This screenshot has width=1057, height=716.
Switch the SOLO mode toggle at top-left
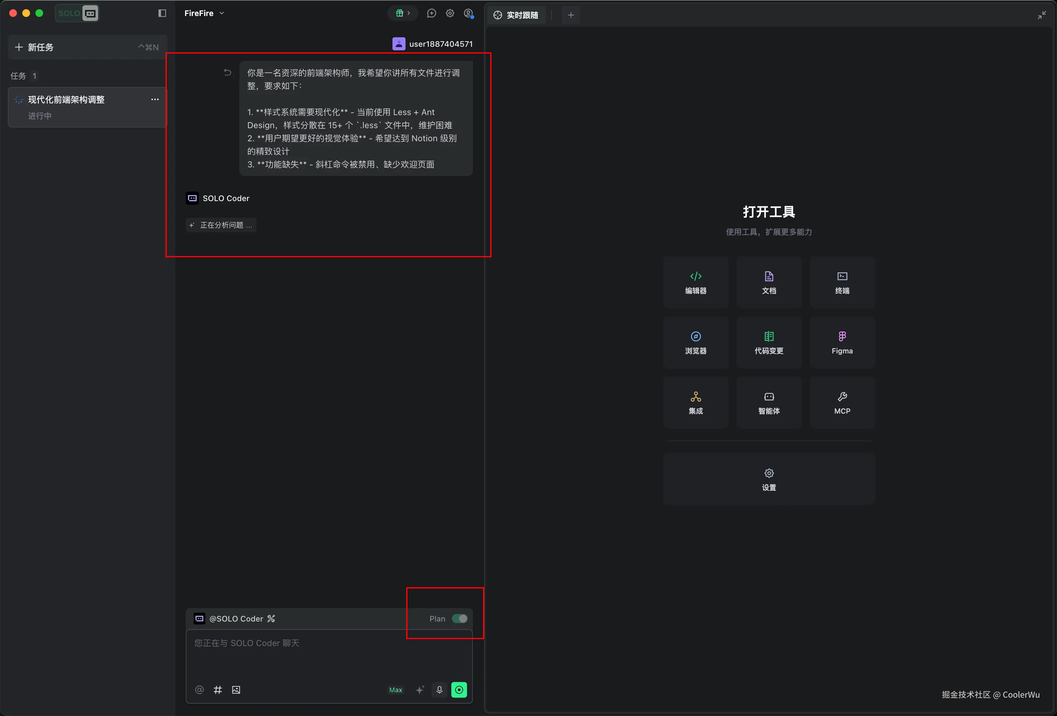77,13
